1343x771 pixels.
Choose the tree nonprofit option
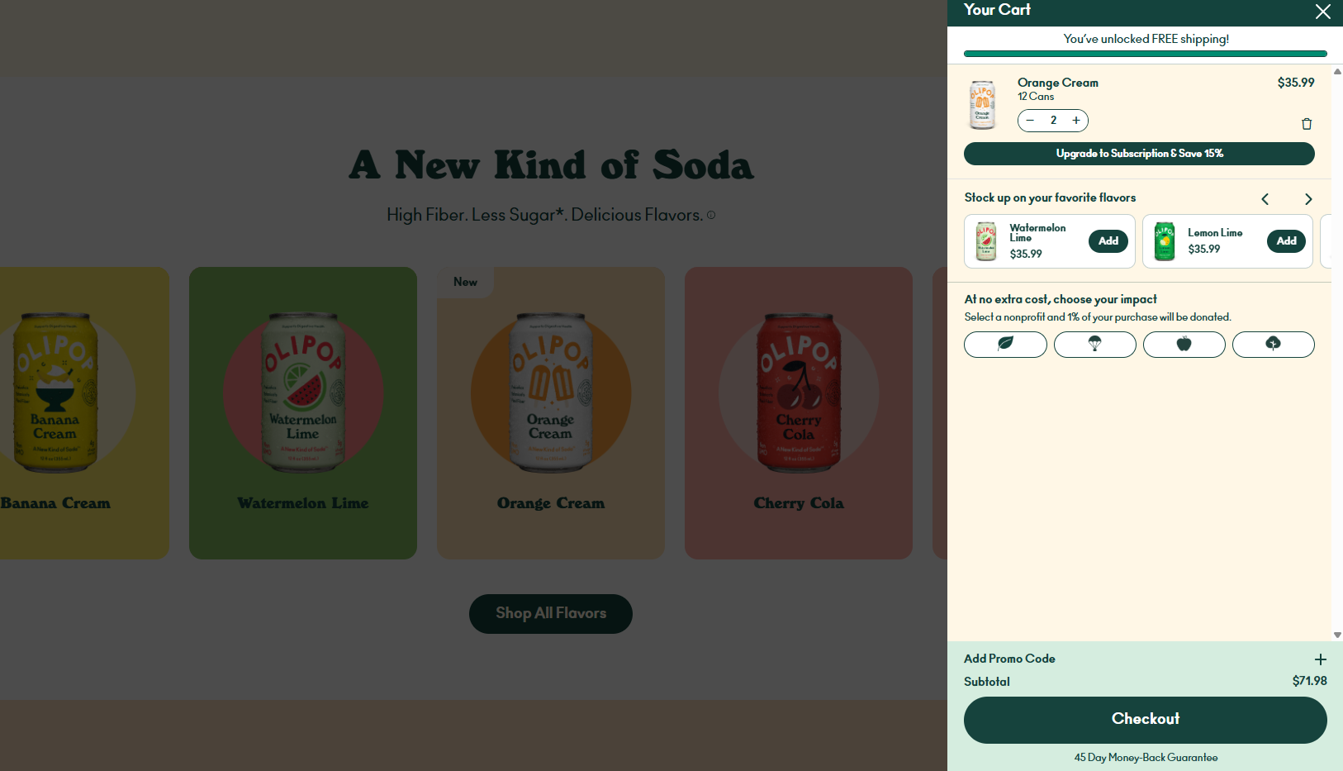tap(1273, 345)
